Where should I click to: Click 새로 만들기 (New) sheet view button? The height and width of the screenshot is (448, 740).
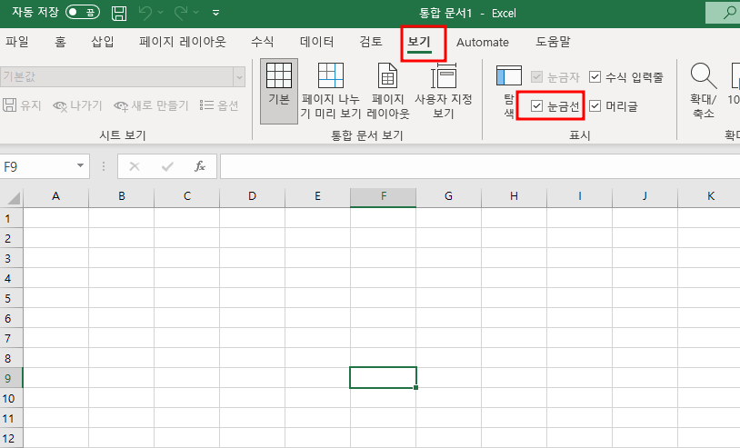151,105
